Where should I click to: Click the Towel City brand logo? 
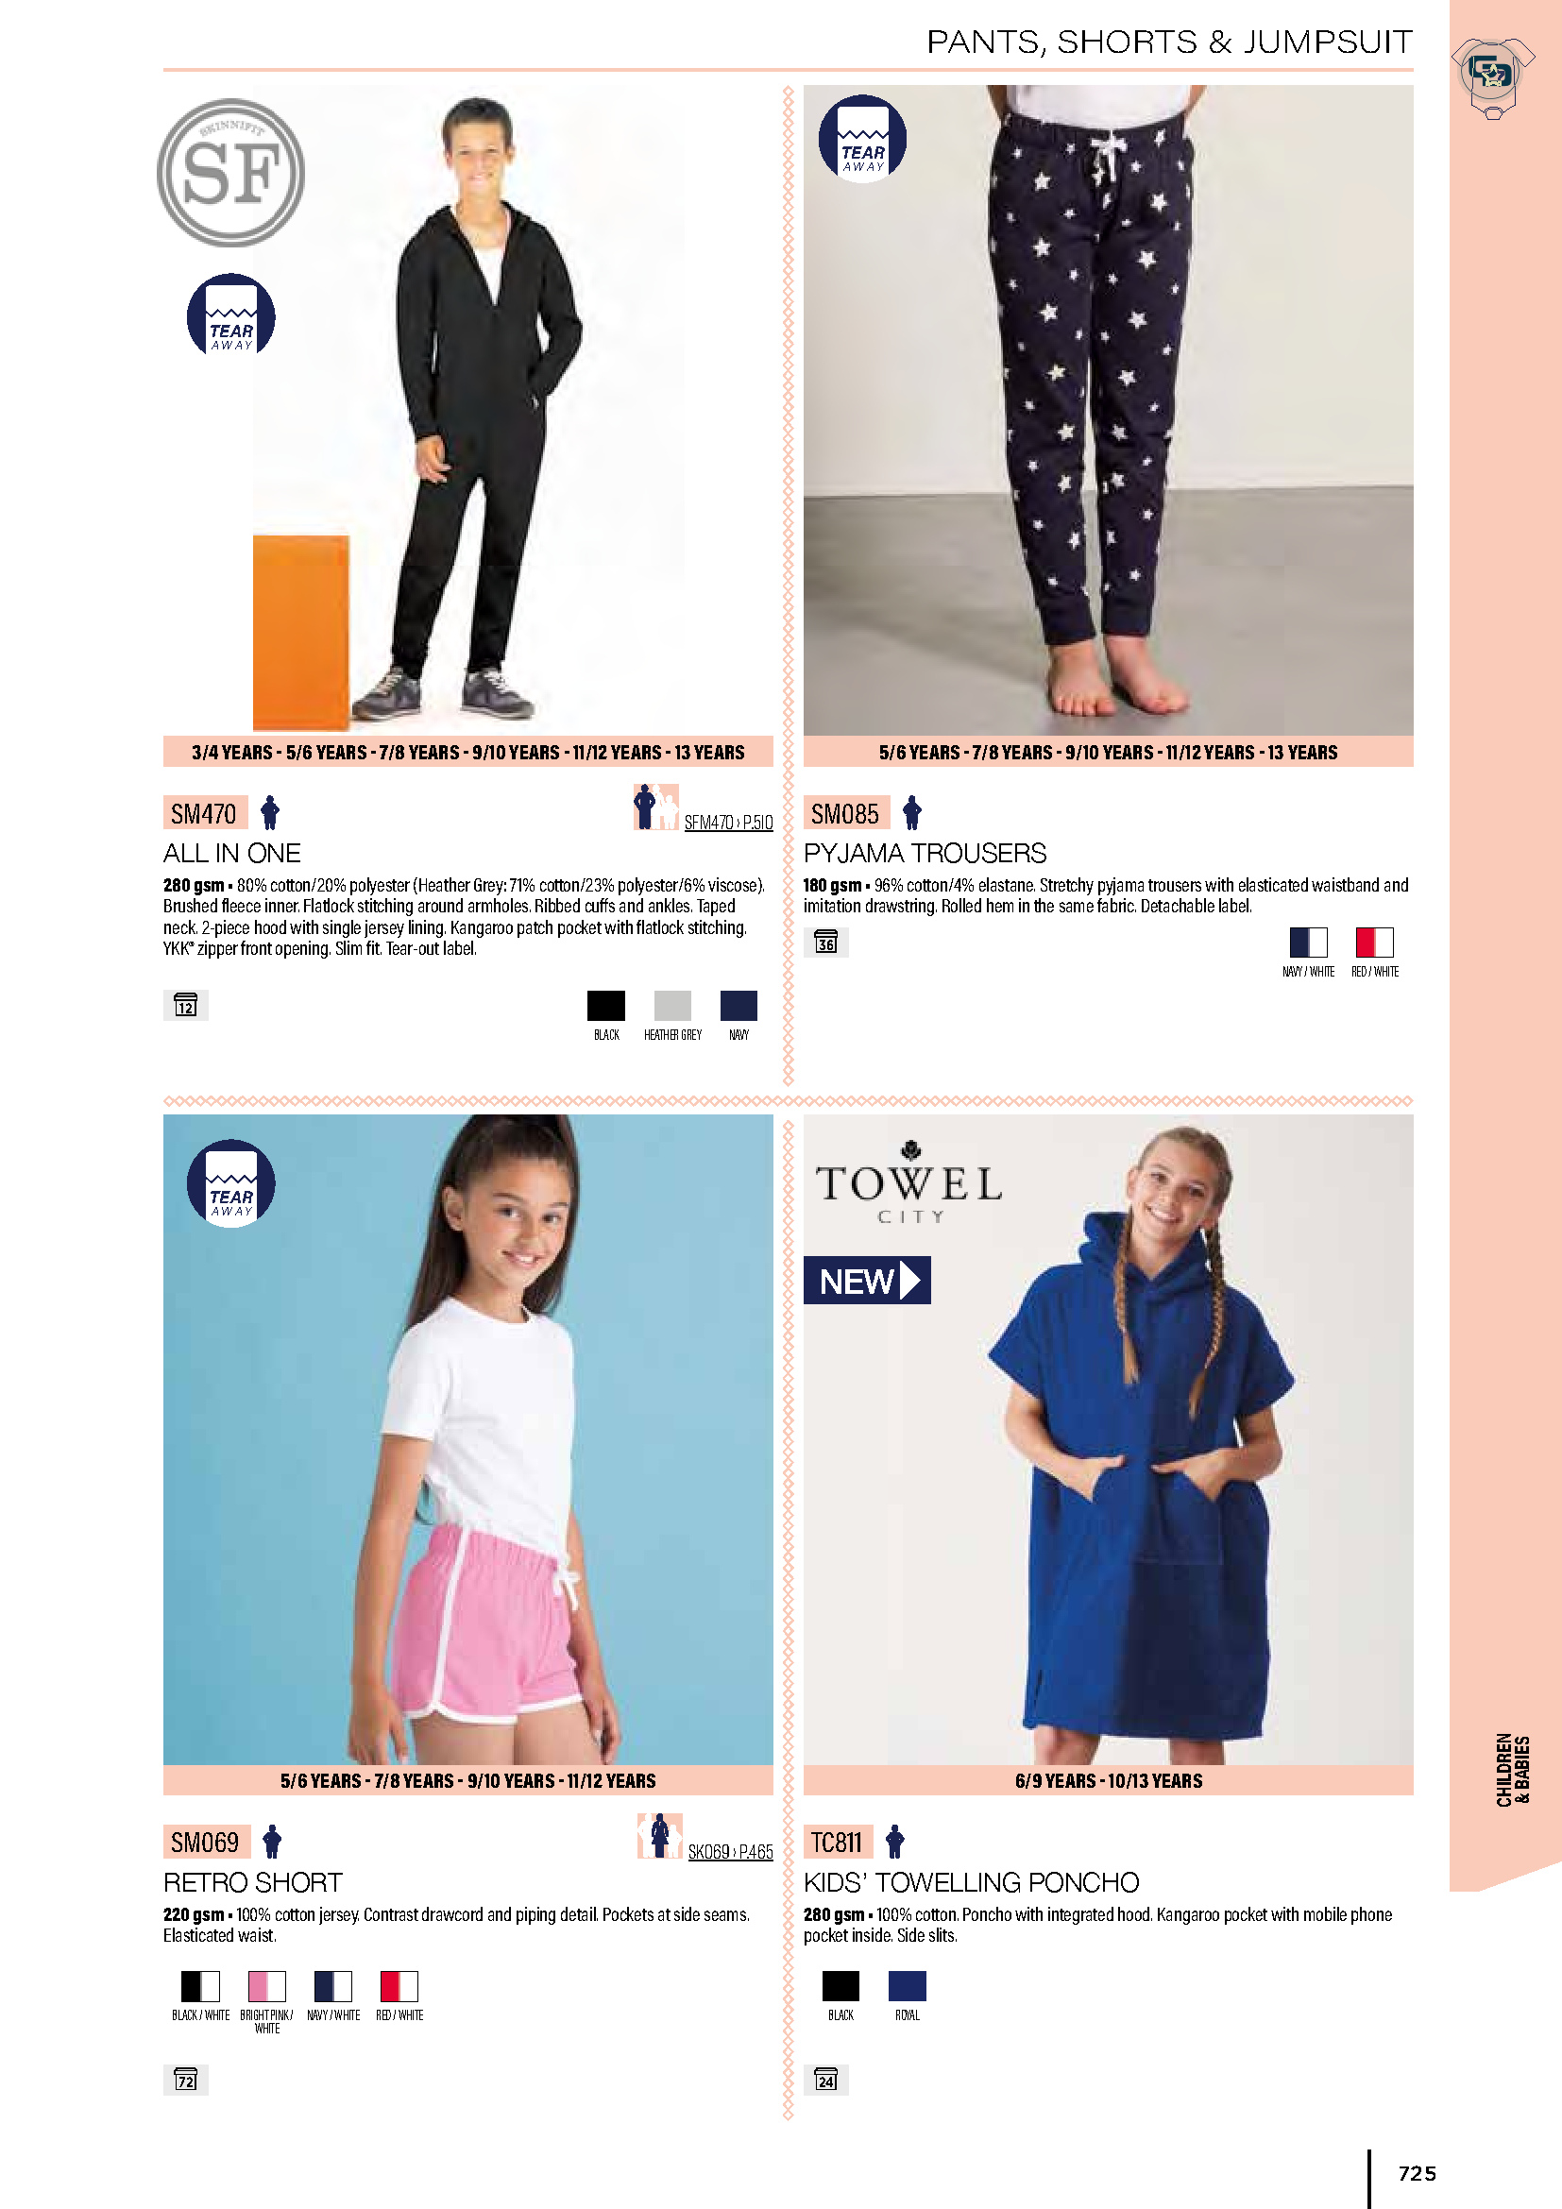click(908, 1182)
